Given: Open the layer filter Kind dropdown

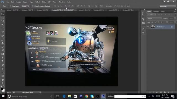Looking at the screenshot, I should (x=152, y=15).
